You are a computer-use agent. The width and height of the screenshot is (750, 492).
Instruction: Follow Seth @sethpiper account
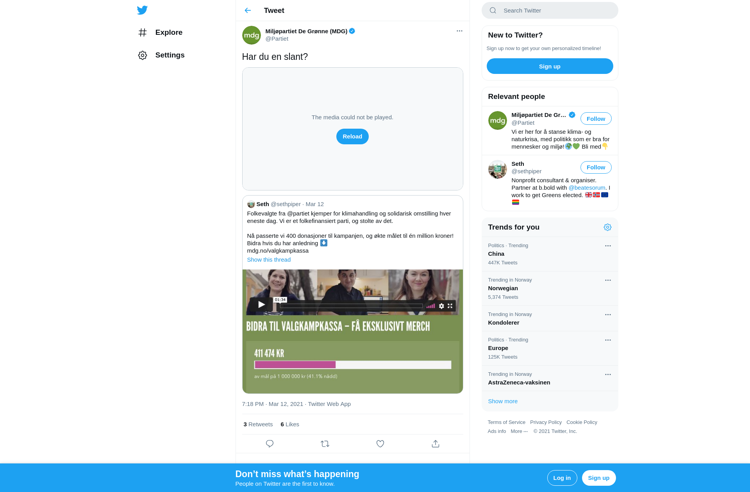coord(596,167)
